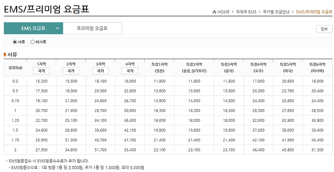This screenshot has width=334, height=172.
Task: Open 우체국 EMS breadcrumb link
Action: [x=246, y=12]
